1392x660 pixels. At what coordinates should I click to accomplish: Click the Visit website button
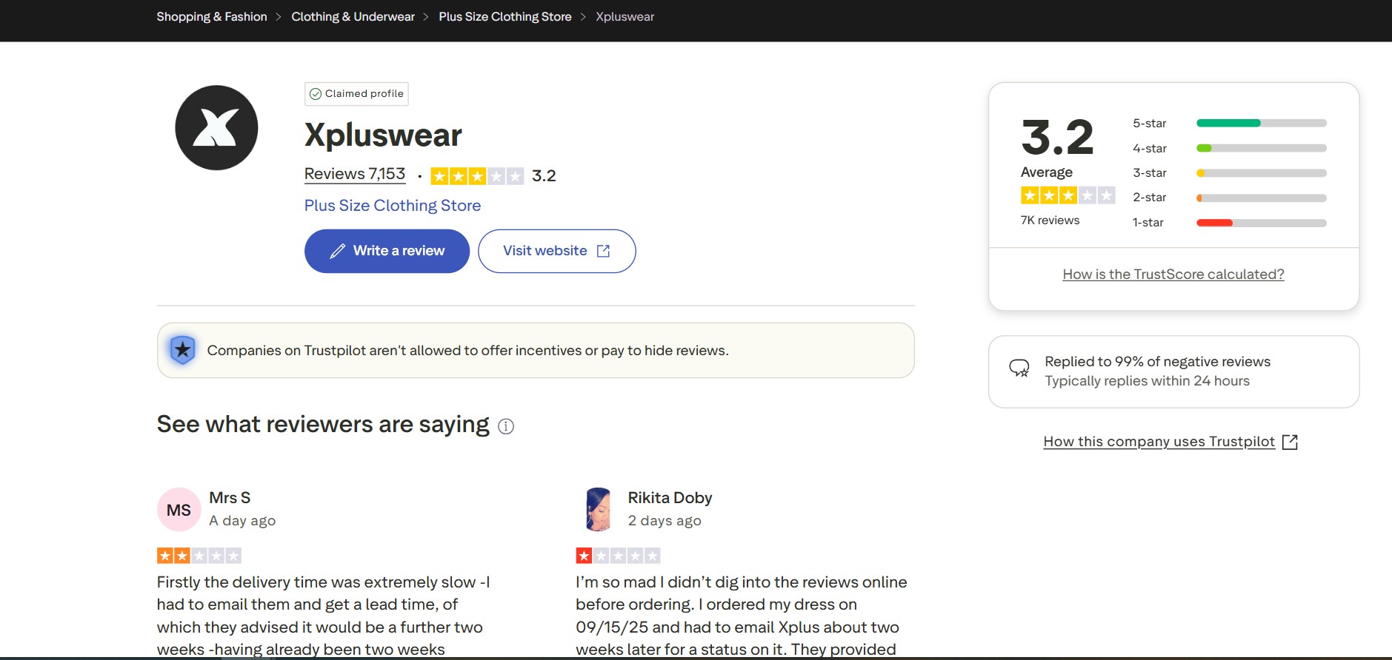(556, 251)
